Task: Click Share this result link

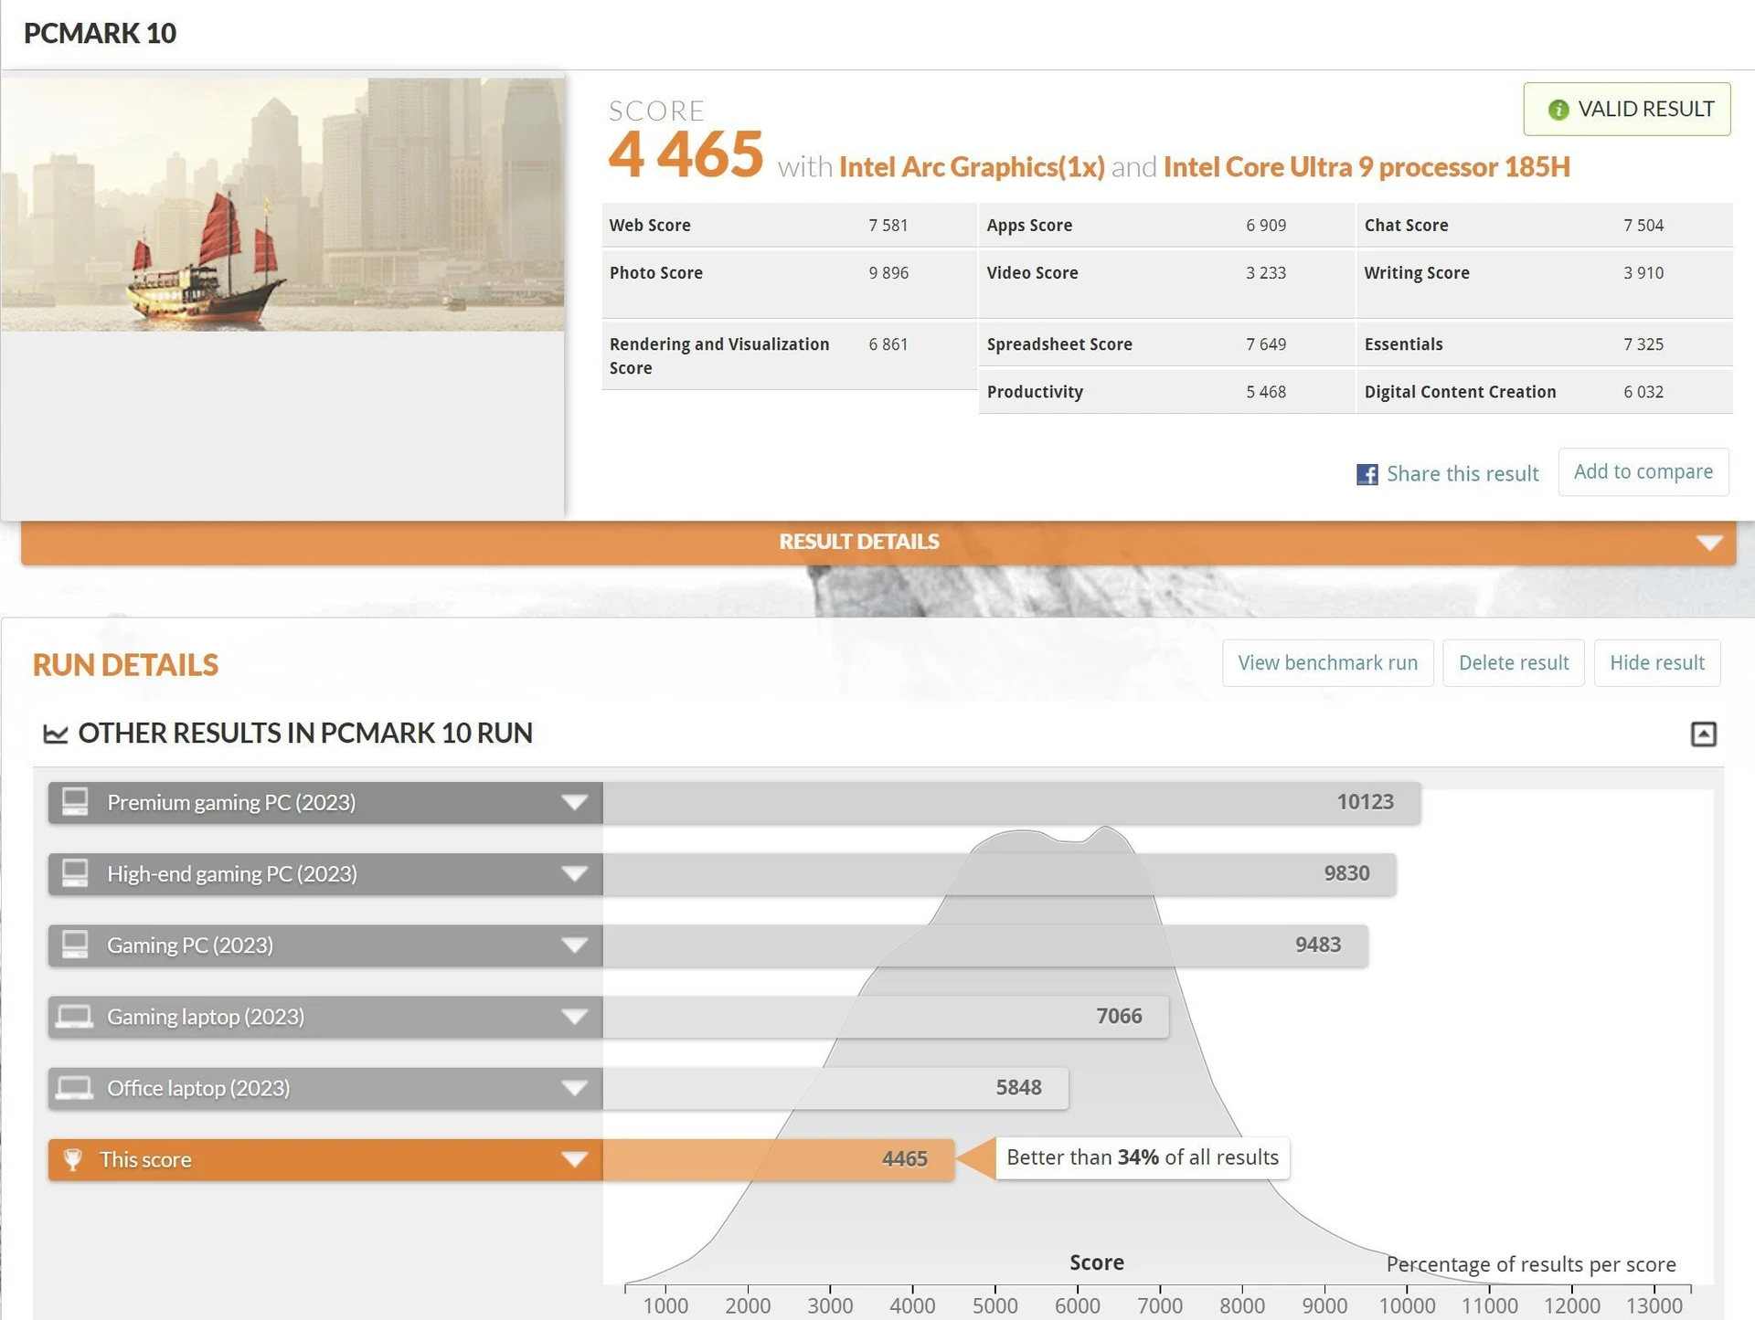Action: click(1462, 473)
